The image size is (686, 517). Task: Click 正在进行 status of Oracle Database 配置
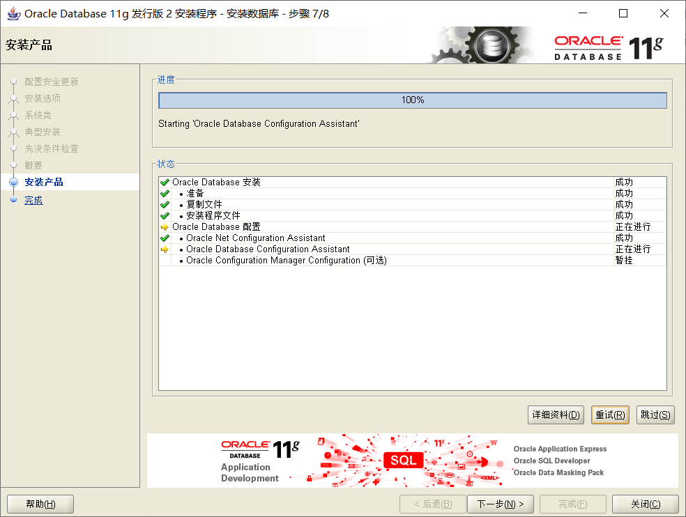632,227
